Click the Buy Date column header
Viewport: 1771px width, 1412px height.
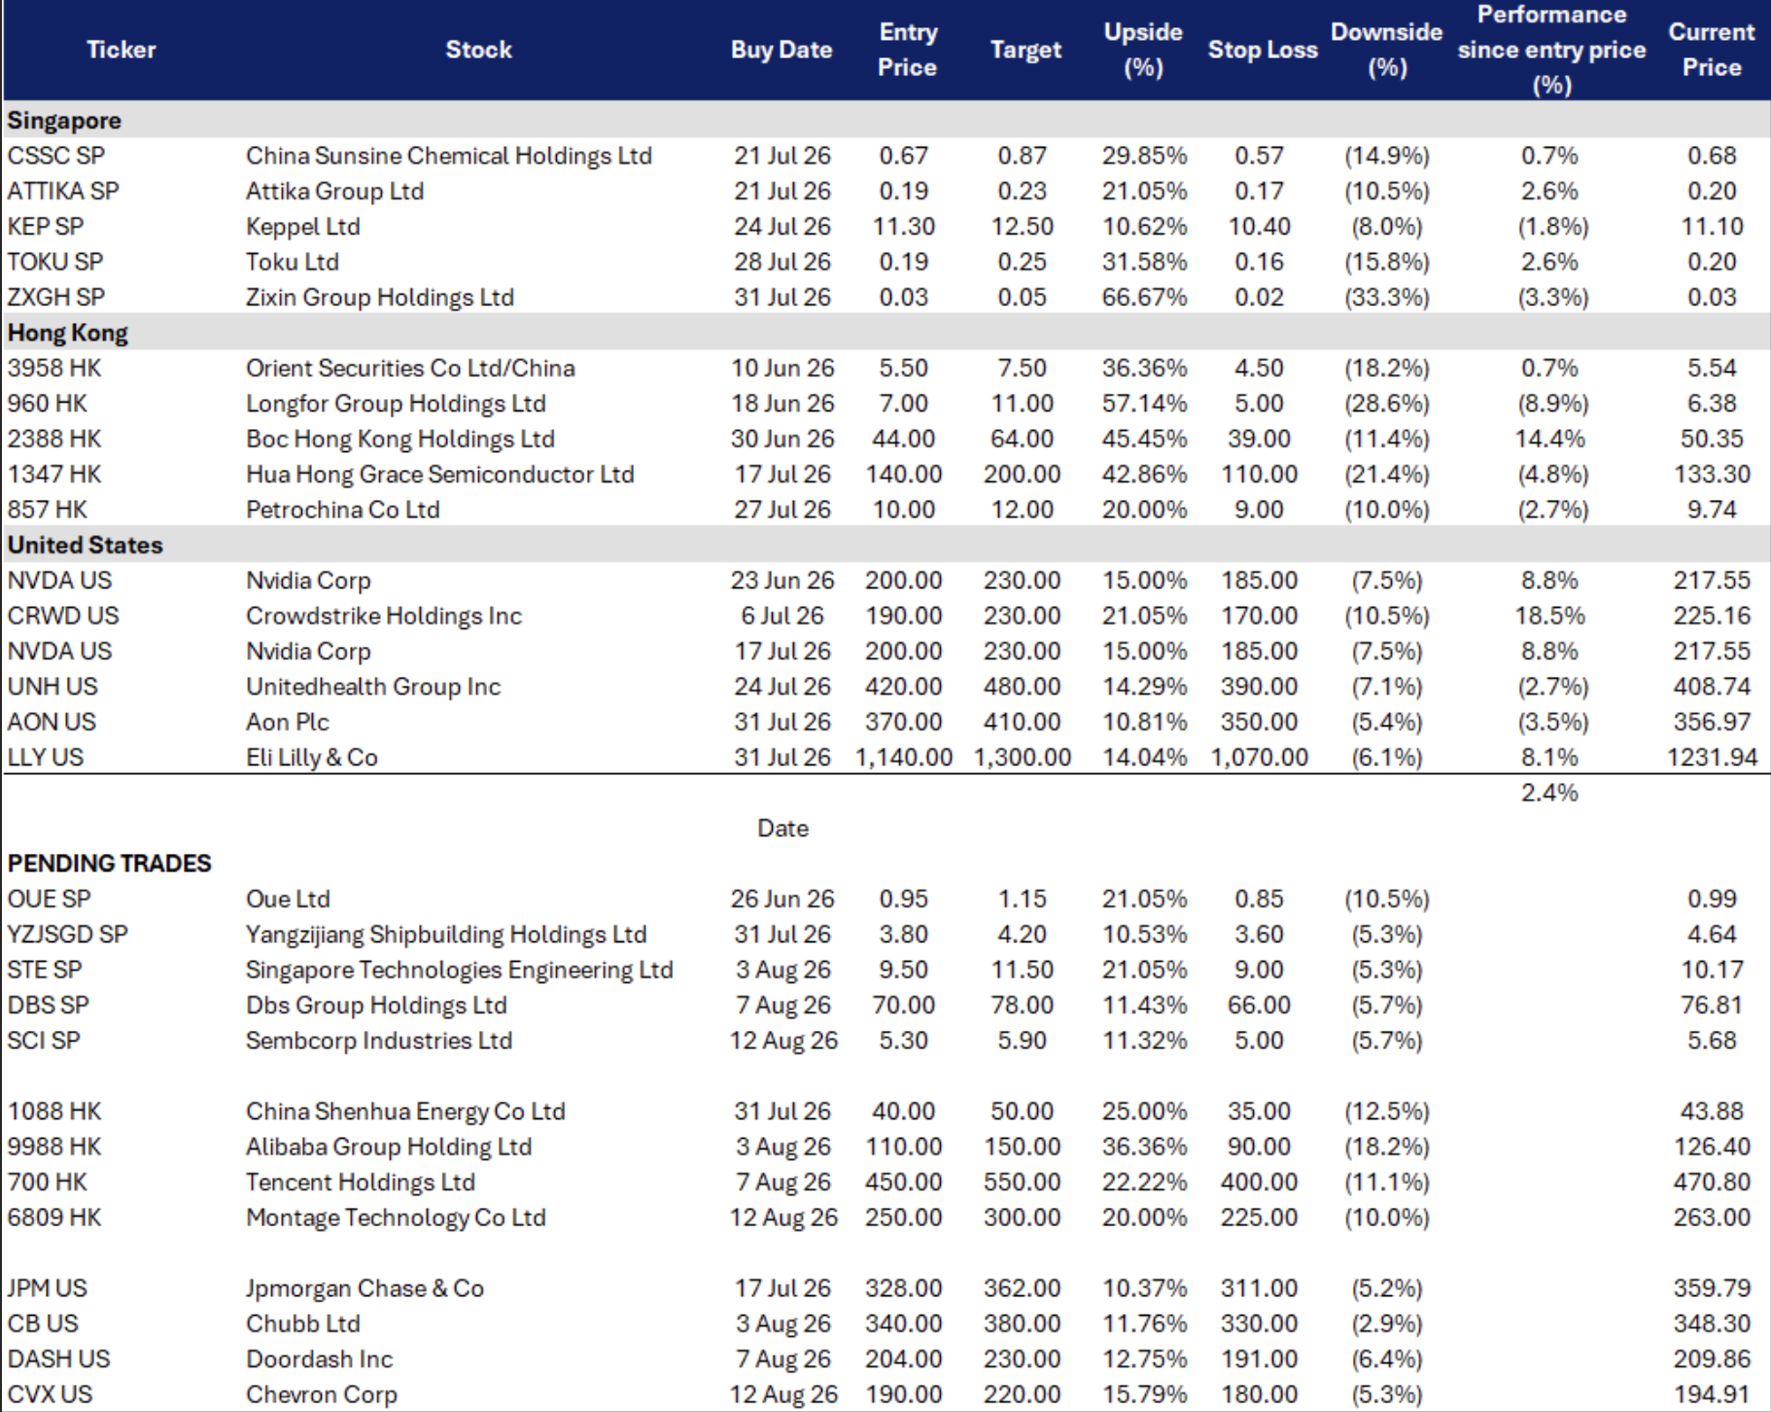tap(781, 50)
